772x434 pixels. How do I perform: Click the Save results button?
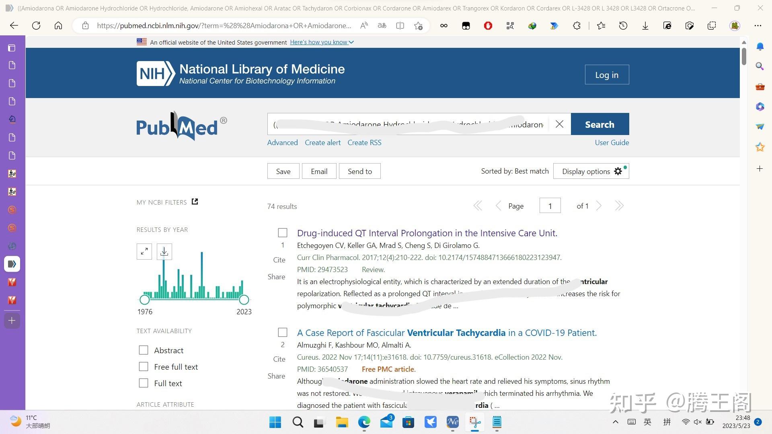click(x=283, y=171)
